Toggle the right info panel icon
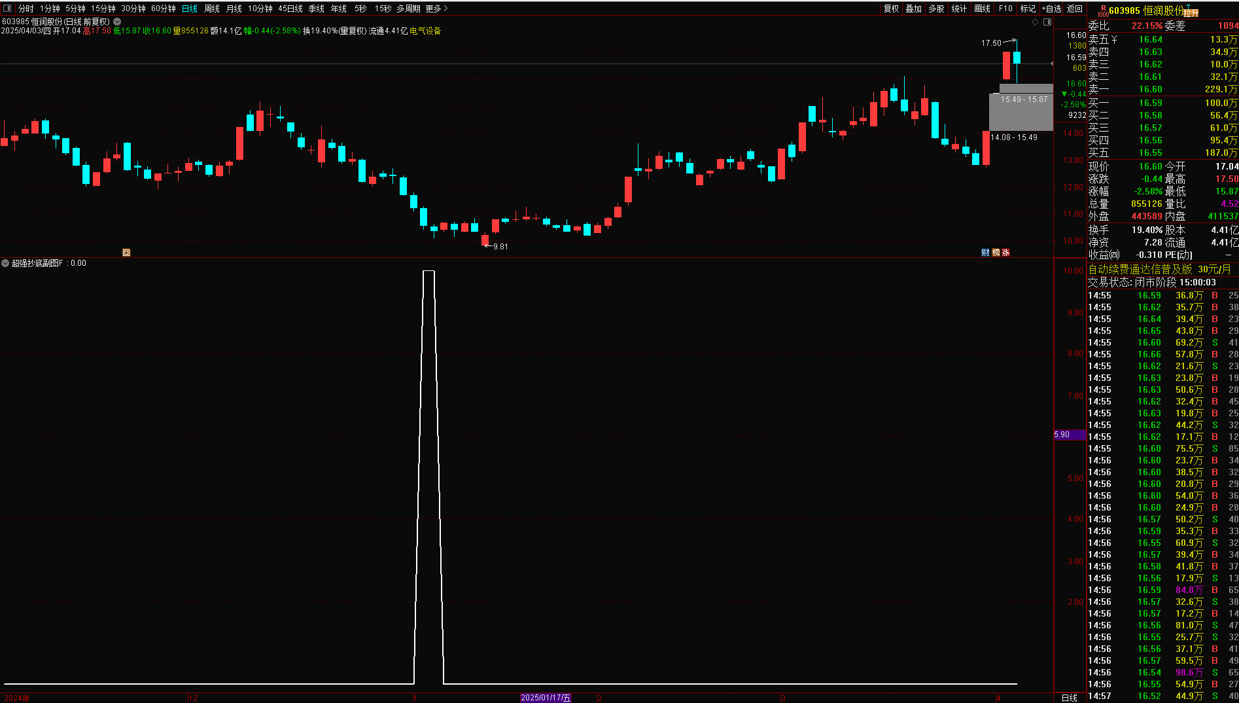Screen dimensions: 1239x703 point(1047,22)
